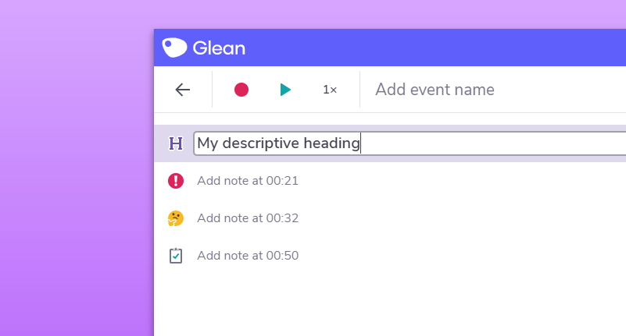The width and height of the screenshot is (626, 336).
Task: Click the Glean wordmark in the header
Action: [219, 48]
